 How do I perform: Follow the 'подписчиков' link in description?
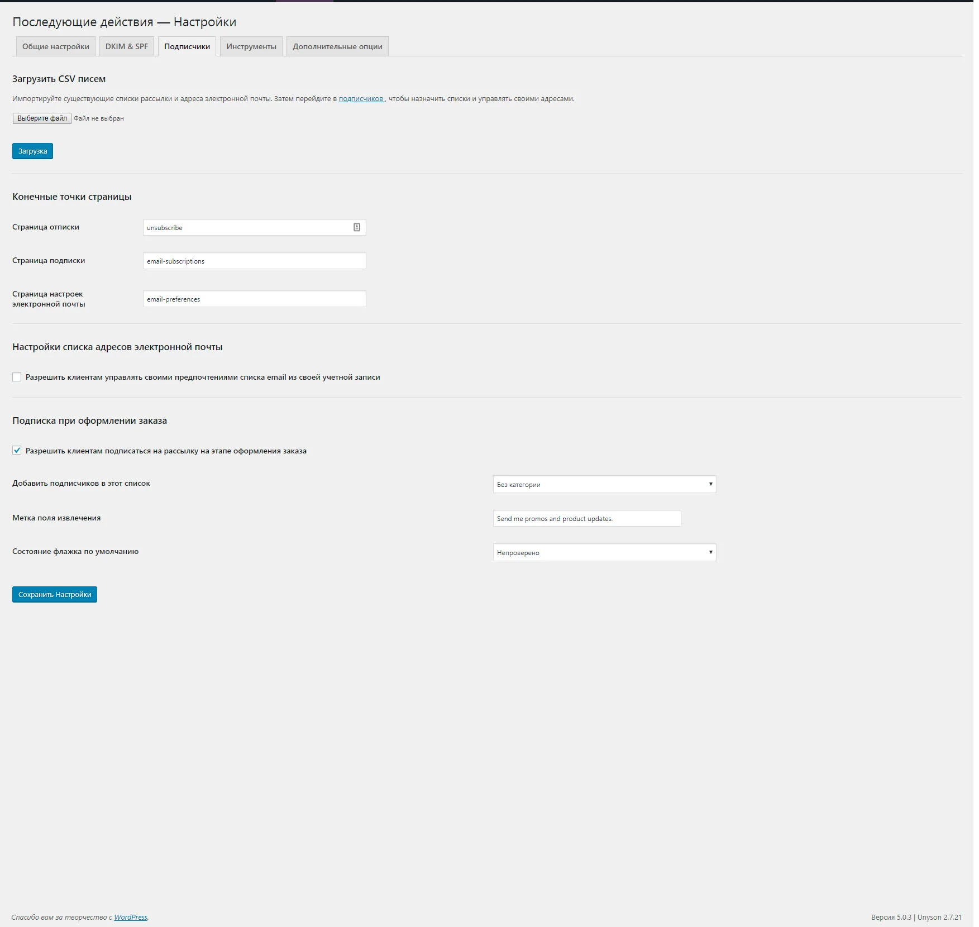[361, 99]
